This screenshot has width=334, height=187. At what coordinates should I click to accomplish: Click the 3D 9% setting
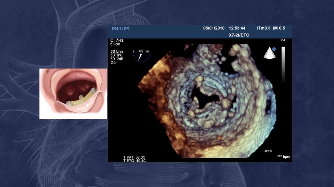(x=116, y=55)
